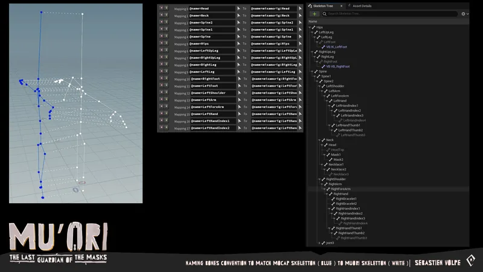The width and height of the screenshot is (483, 272).
Task: Click the magnifier icon in Skeleton Tree search
Action: pyautogui.click(x=324, y=14)
